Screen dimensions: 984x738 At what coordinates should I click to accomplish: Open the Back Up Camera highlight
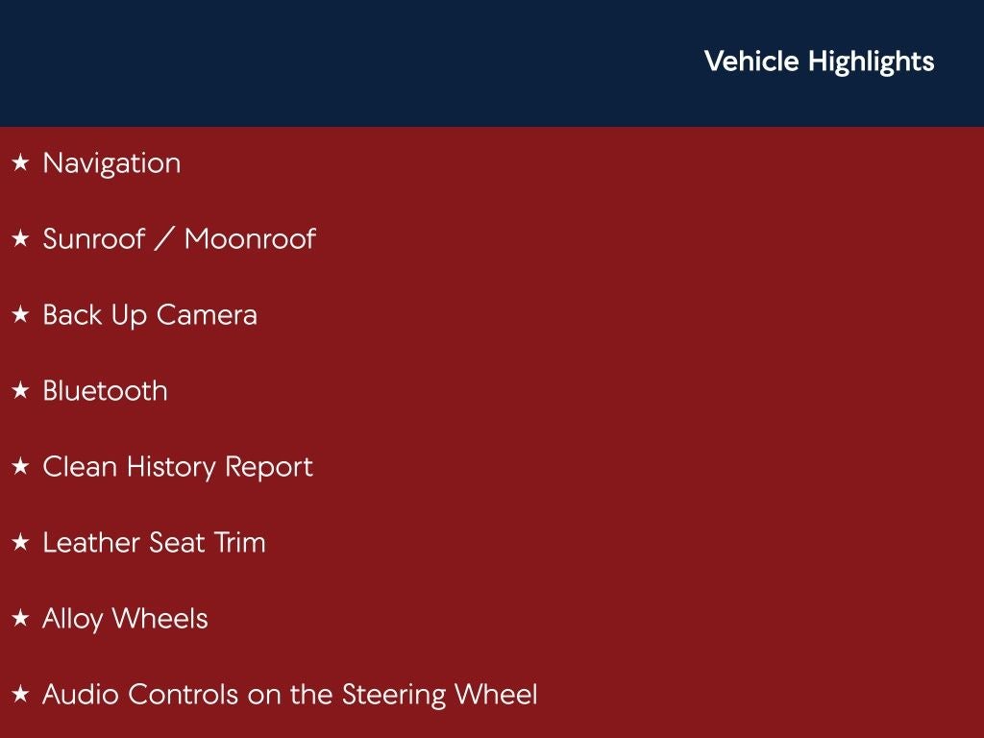pyautogui.click(x=150, y=315)
